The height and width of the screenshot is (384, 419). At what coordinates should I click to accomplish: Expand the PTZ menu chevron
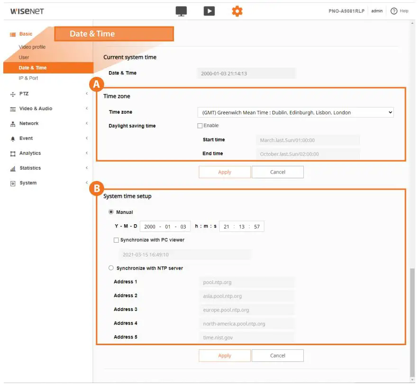[87, 93]
